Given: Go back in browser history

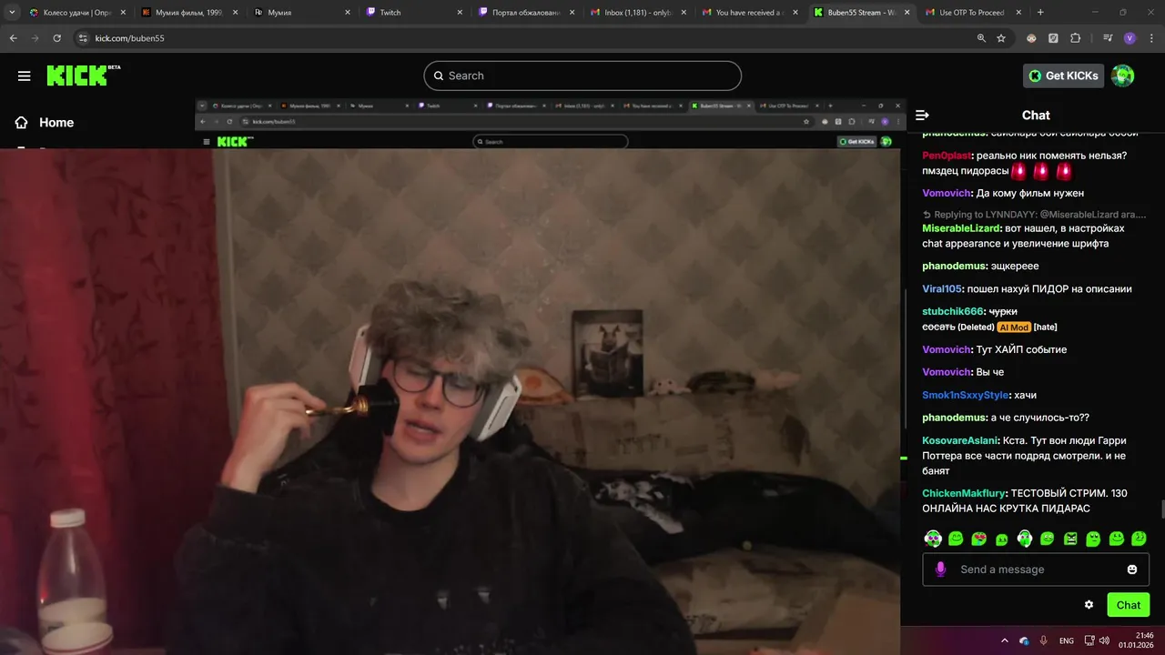Looking at the screenshot, I should 13,38.
